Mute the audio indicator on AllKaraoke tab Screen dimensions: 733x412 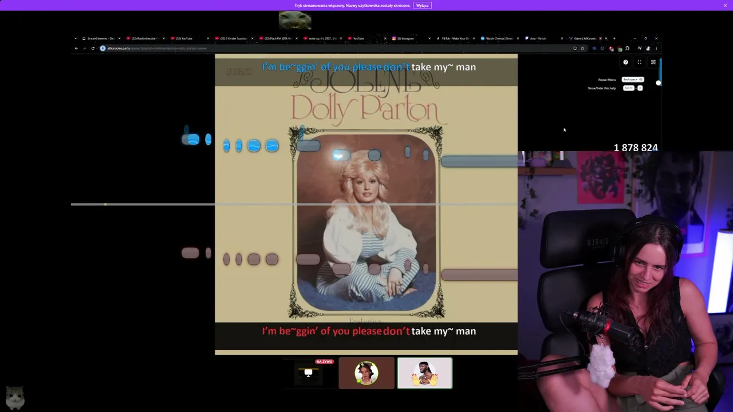(x=600, y=38)
